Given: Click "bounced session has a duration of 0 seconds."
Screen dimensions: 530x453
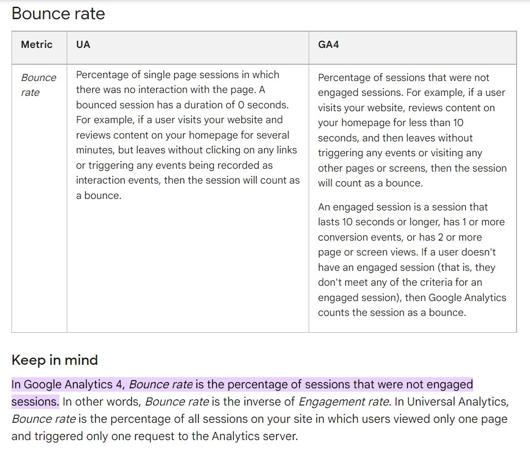Looking at the screenshot, I should 182,105.
